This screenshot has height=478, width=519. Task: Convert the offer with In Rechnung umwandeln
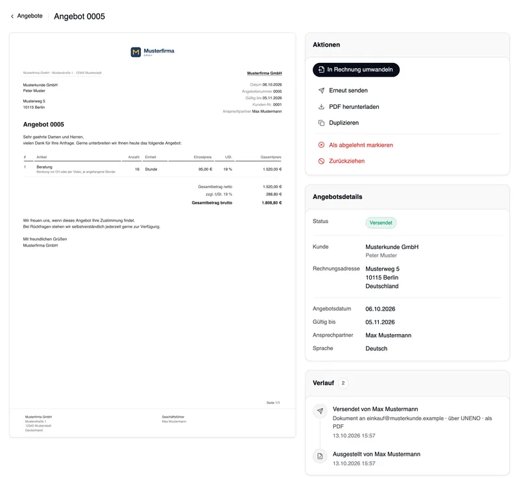(x=356, y=70)
